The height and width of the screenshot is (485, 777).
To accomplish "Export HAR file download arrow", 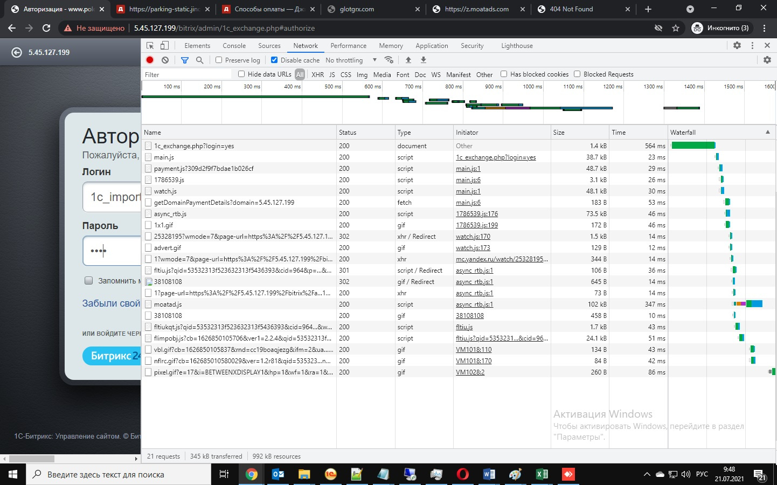I will pyautogui.click(x=424, y=60).
